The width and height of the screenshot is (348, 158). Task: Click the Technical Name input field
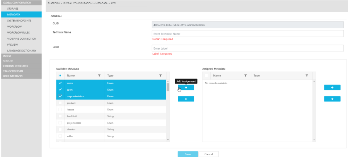247,34
